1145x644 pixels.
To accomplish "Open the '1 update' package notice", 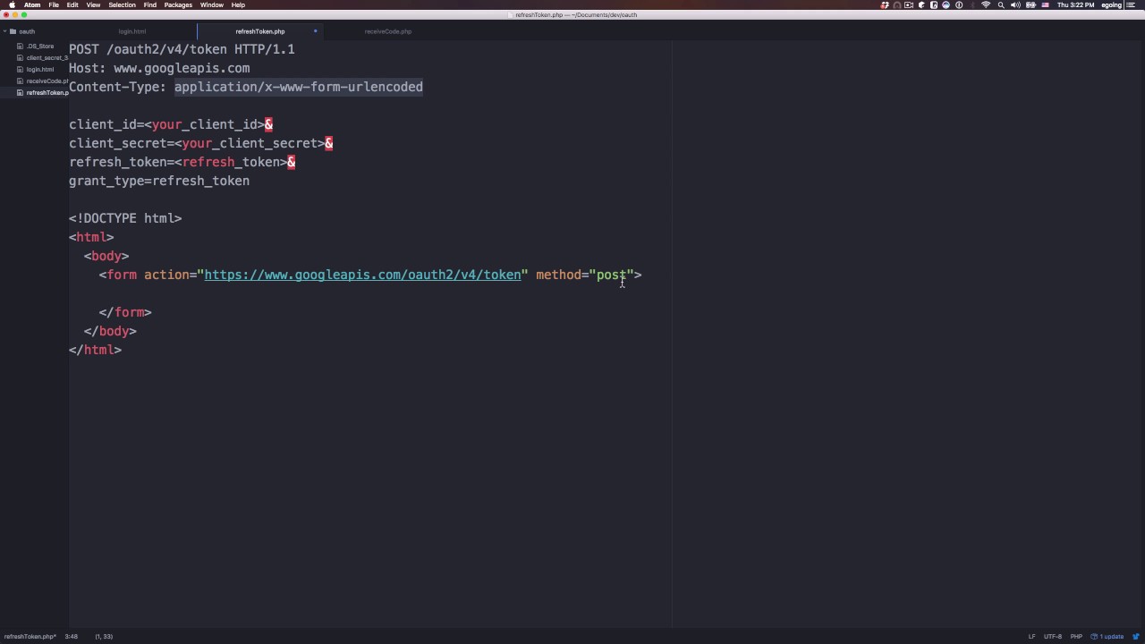I will 1107,637.
